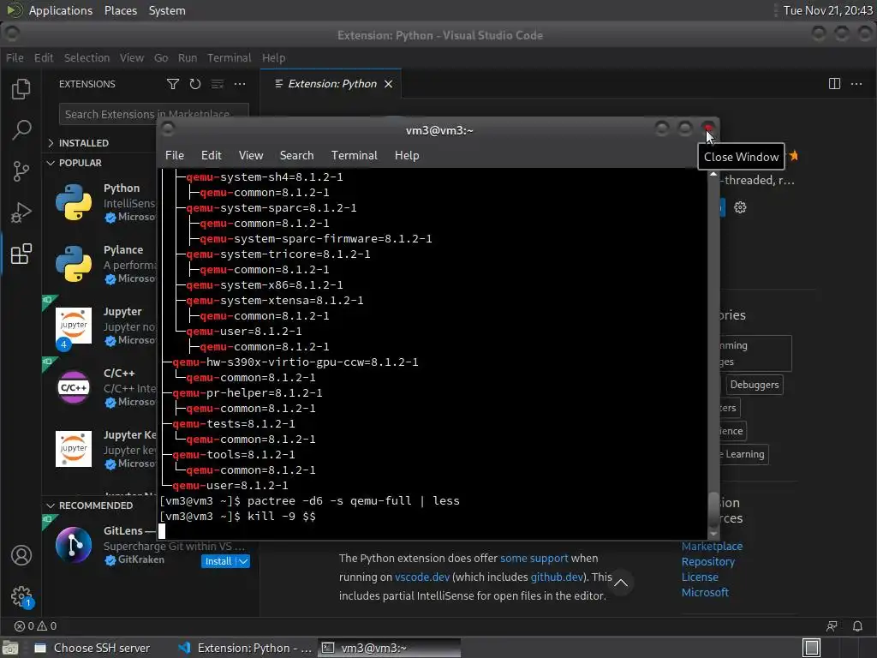The image size is (877, 658).
Task: Install the GitLens extension
Action: pos(218,561)
